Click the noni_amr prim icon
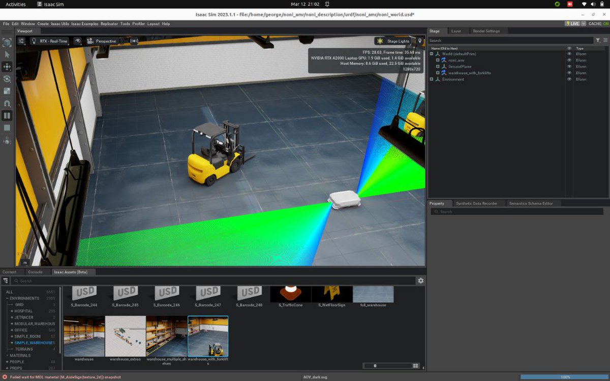 point(444,60)
